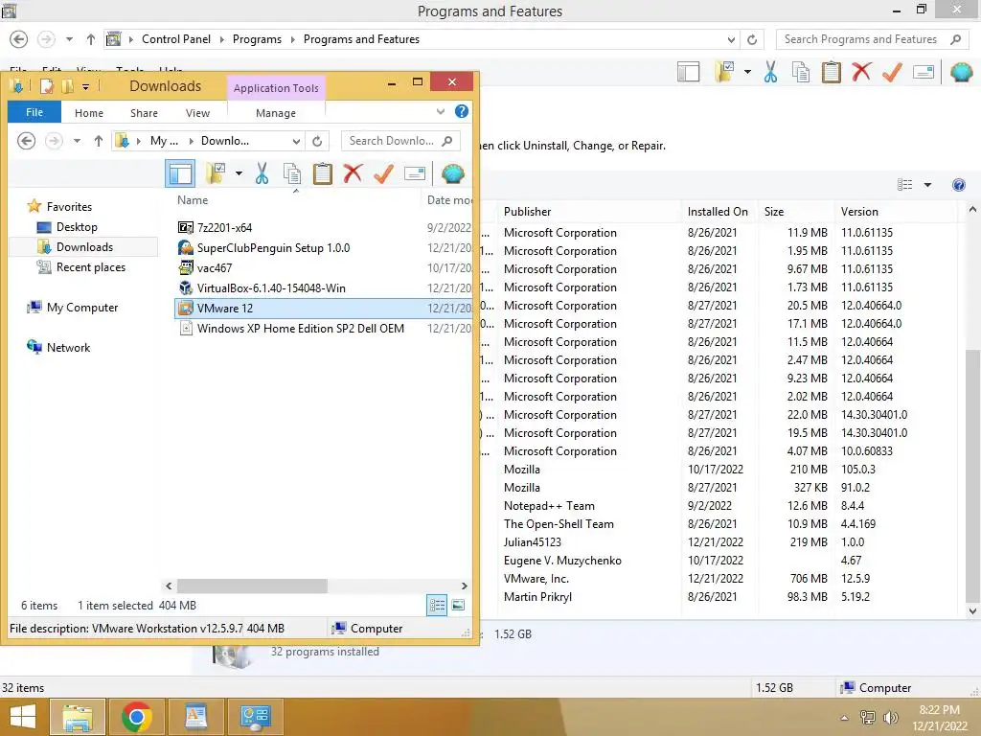
Task: Click the Copy icon in Downloads toolbar
Action: point(291,173)
